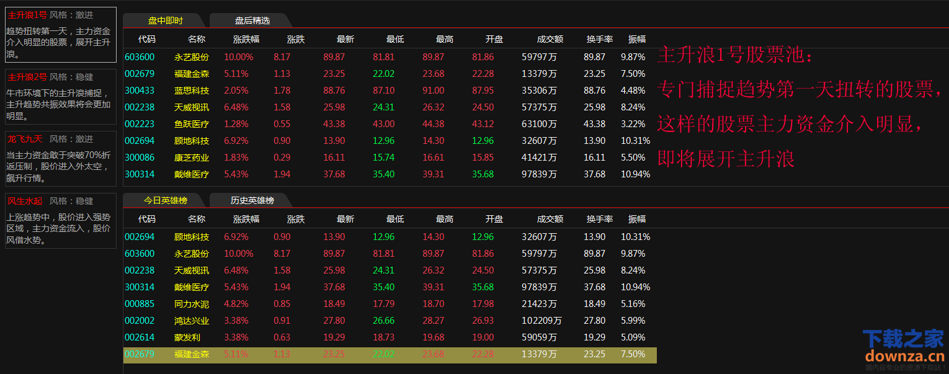
Task: Select 蓝思科技 row in top table
Action: pos(192,91)
